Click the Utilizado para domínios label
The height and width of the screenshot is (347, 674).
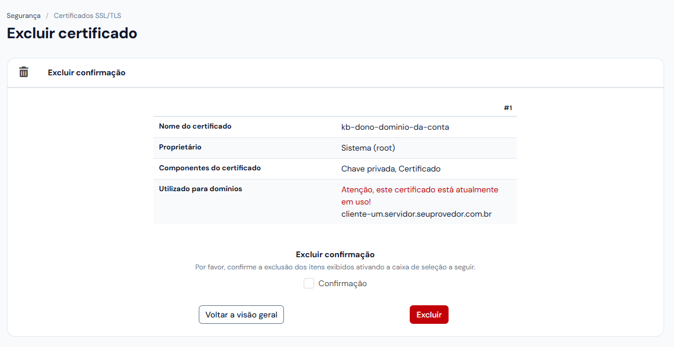pos(201,188)
